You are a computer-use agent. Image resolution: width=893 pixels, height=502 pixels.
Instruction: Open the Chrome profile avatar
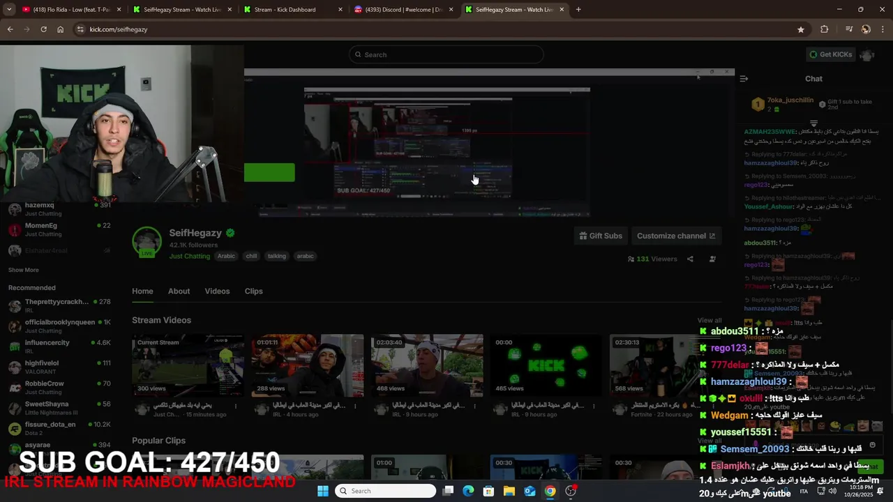[866, 29]
